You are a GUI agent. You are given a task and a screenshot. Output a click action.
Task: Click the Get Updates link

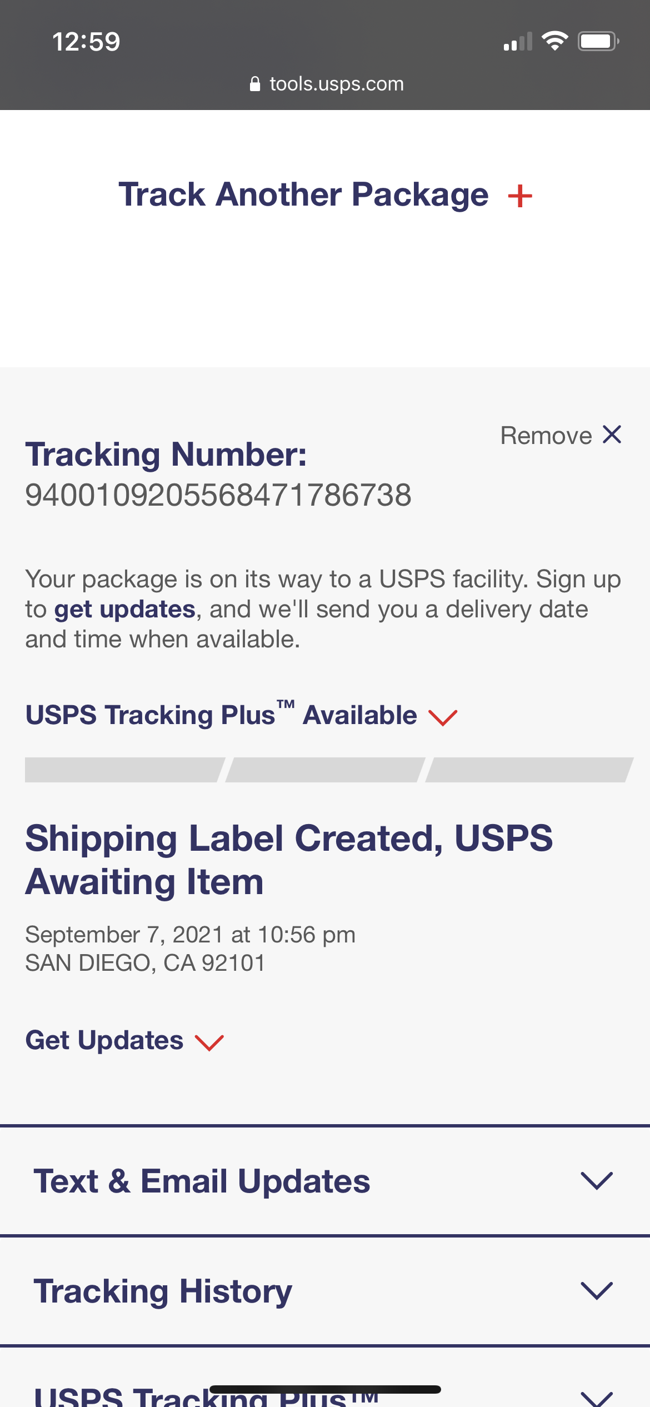104,1040
